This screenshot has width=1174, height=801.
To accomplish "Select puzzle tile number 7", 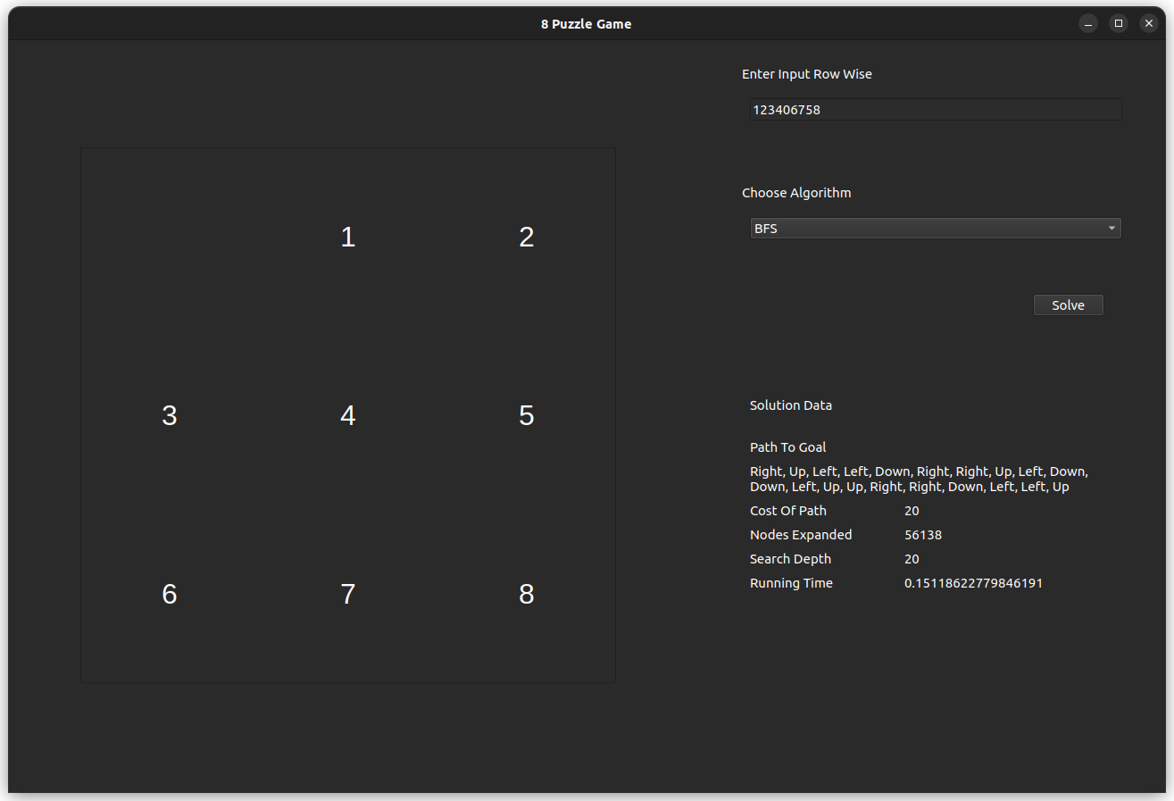I will tap(348, 594).
